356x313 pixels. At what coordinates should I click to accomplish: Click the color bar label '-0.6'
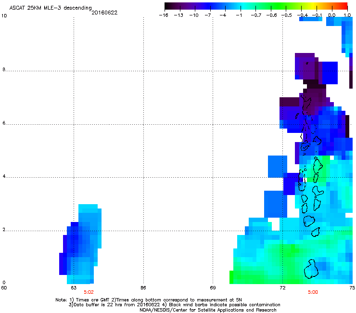tap(271, 15)
